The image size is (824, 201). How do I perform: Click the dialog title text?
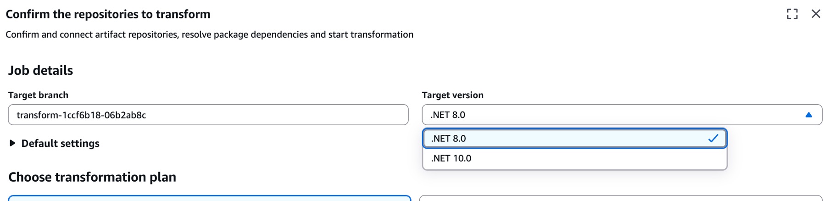pyautogui.click(x=108, y=14)
